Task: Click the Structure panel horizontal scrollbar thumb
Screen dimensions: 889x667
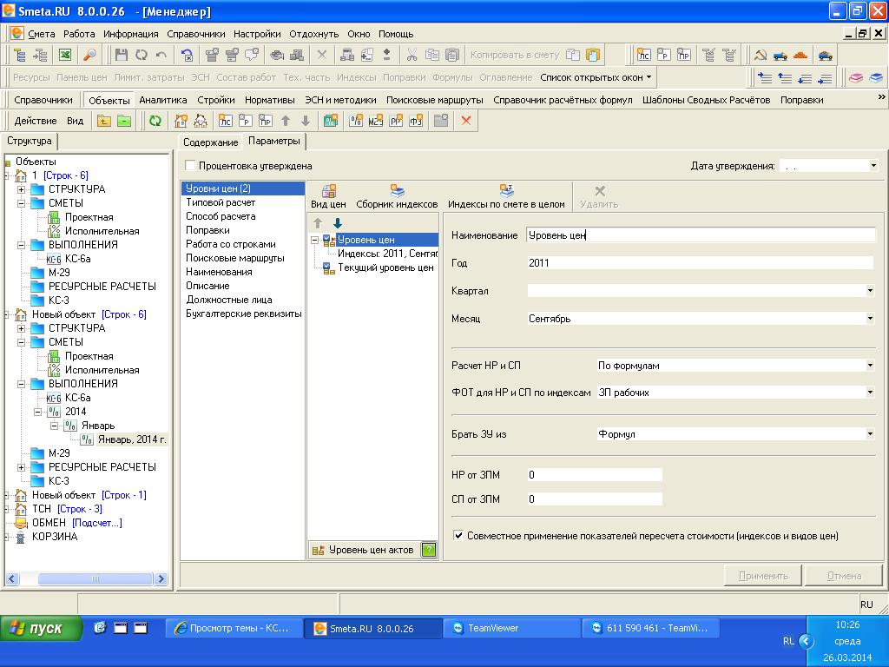Action: click(x=95, y=578)
